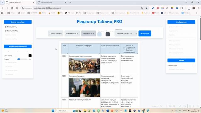
Task: Show hidden bookmarks with double chevron
Action: pos(197,13)
